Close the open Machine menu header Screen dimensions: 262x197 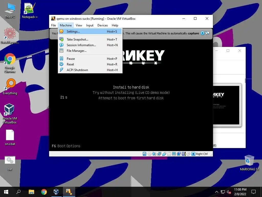tap(66, 25)
